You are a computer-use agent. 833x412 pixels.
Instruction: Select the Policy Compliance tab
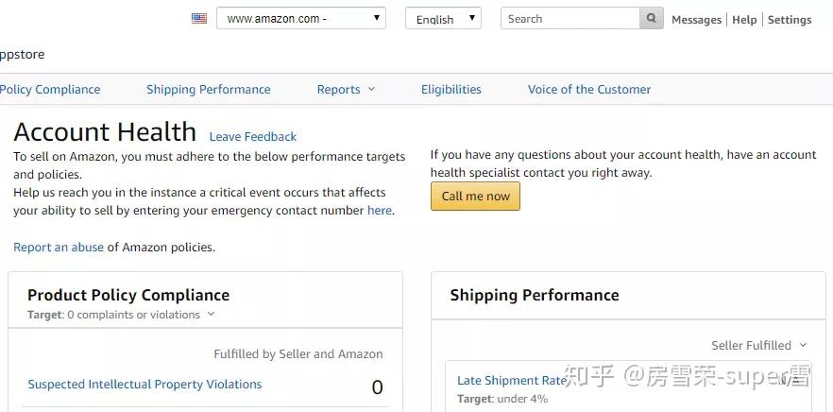click(x=50, y=90)
